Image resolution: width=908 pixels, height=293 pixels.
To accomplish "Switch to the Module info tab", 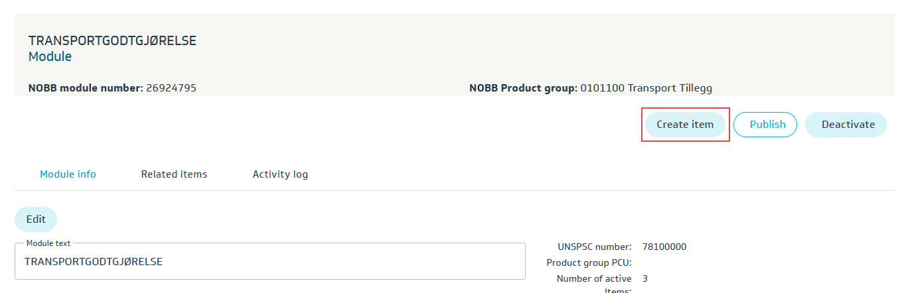I will (x=68, y=174).
